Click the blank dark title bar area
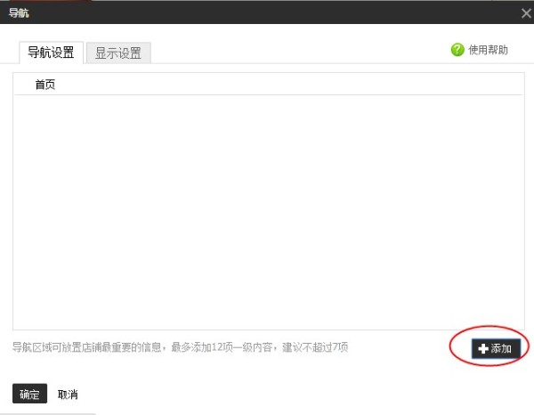The image size is (534, 415). coord(272,13)
